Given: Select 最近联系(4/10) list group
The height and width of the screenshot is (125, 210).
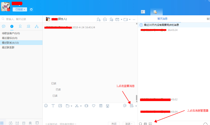Looking at the screenshot, I should pyautogui.click(x=21, y=43).
